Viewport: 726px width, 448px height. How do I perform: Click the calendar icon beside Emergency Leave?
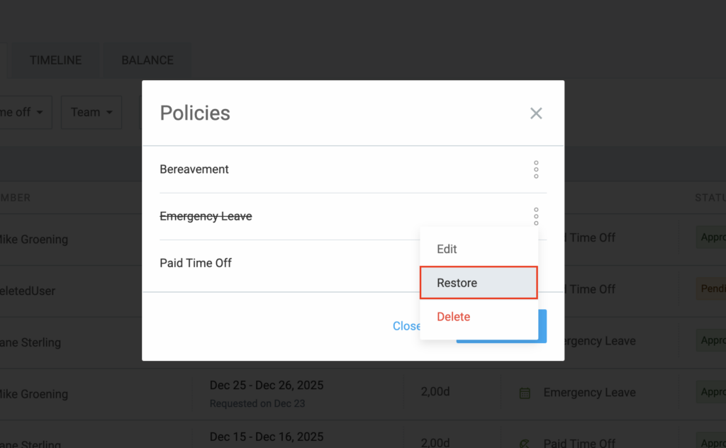[x=525, y=393]
